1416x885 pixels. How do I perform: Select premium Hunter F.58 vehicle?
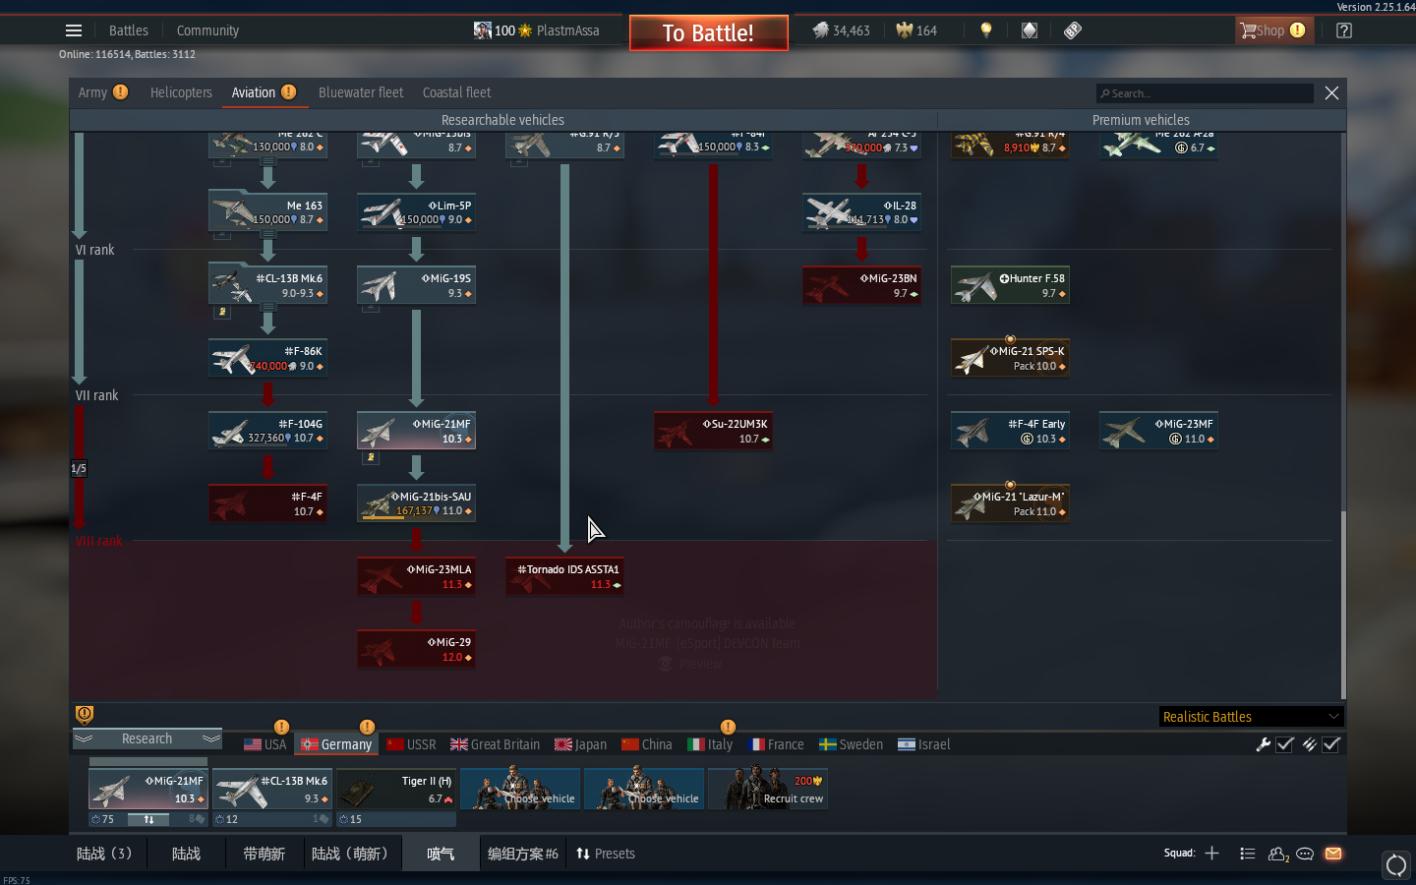tap(1010, 285)
